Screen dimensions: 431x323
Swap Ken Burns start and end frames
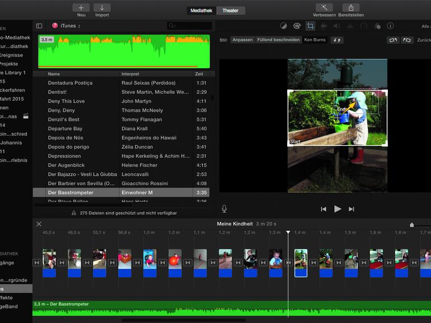coord(337,40)
